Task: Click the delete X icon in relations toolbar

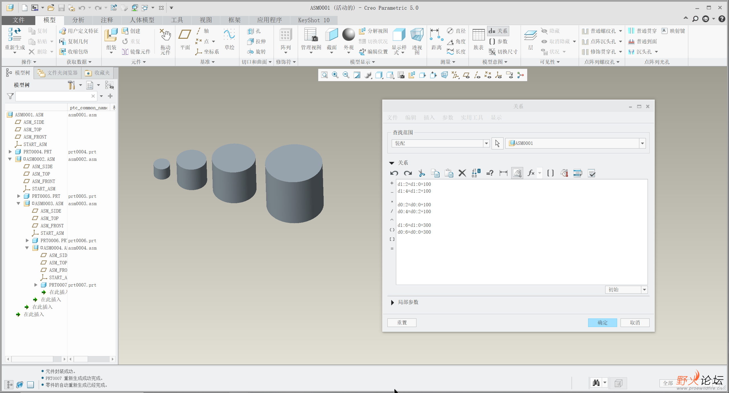Action: tap(462, 173)
